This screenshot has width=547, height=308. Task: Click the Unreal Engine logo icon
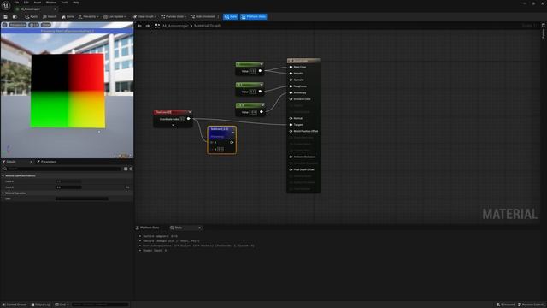pos(6,6)
